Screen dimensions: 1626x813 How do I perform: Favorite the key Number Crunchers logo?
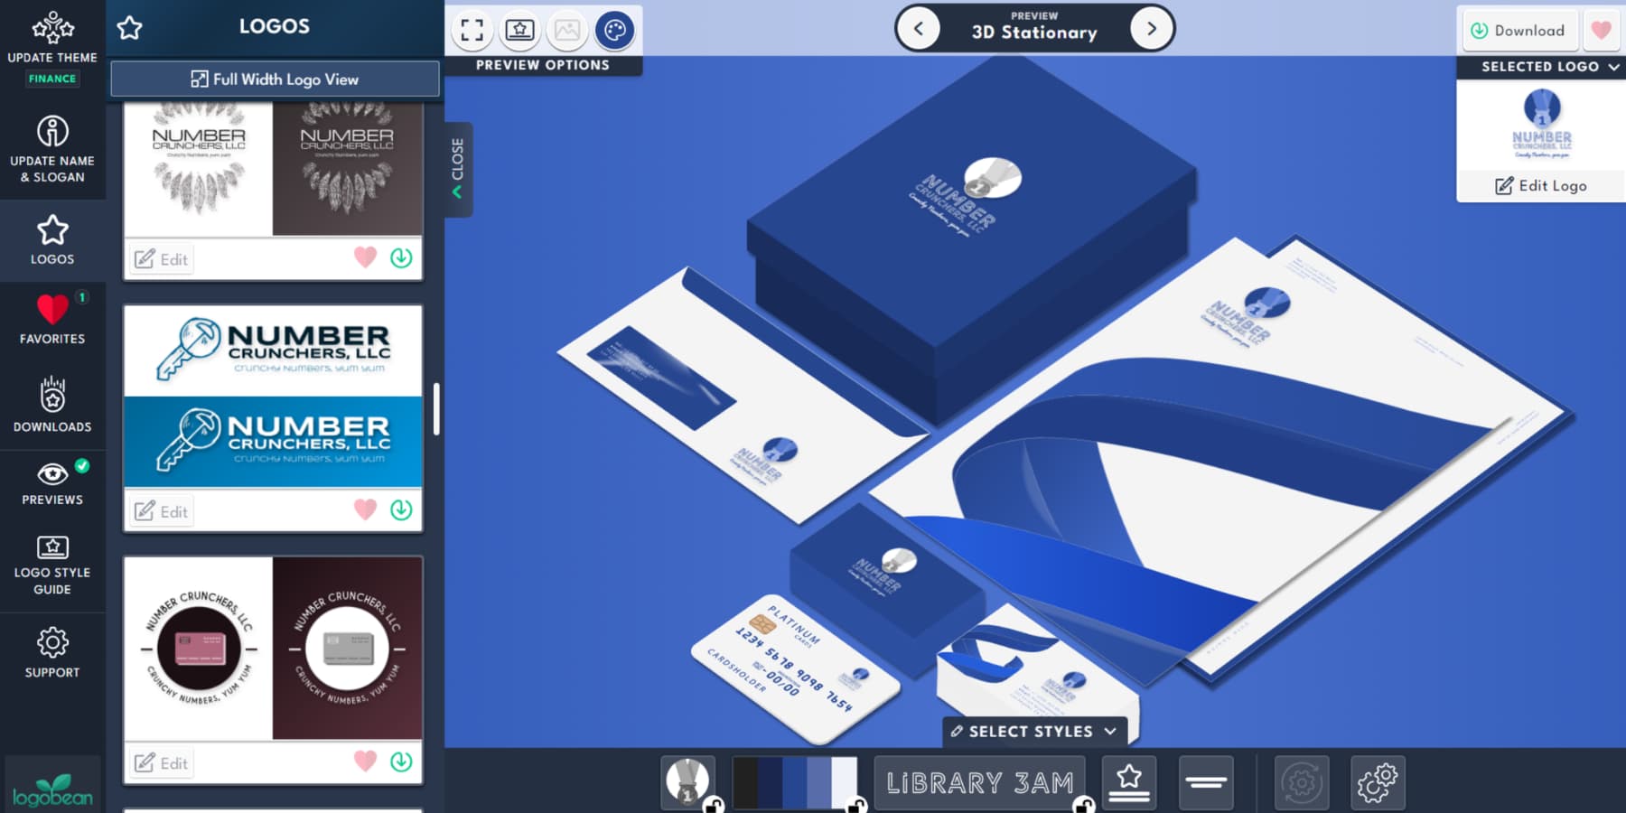[x=365, y=510]
